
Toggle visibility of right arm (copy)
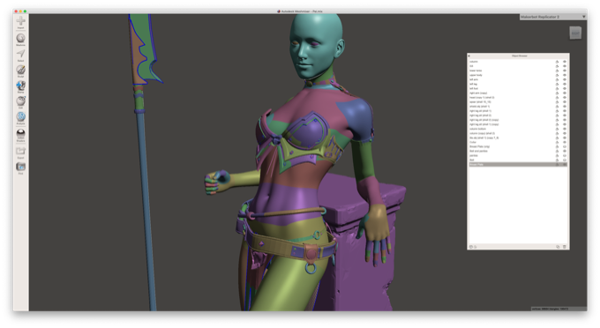565,93
